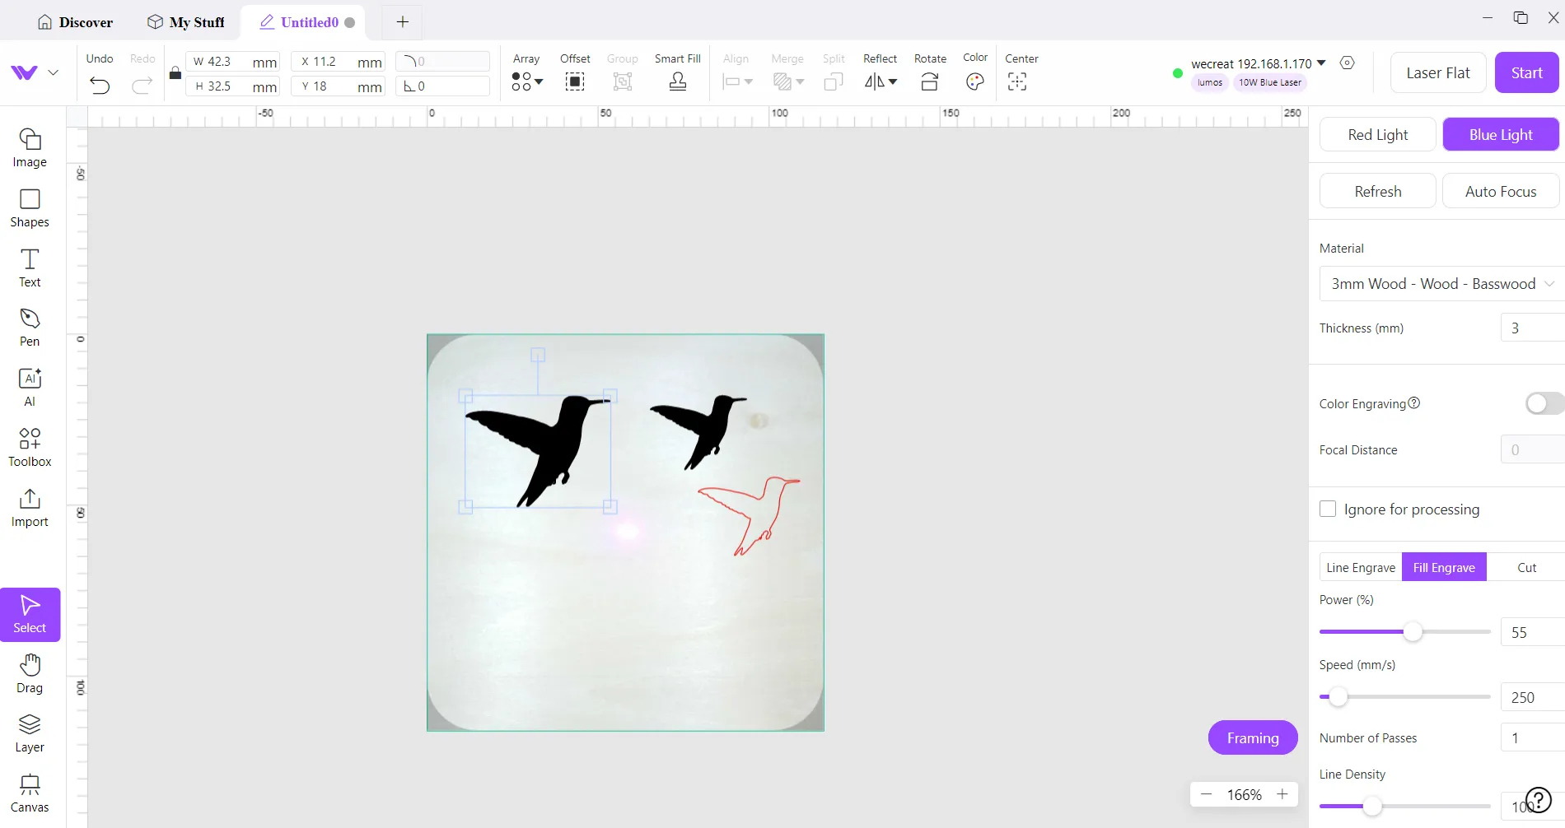The width and height of the screenshot is (1565, 828).
Task: Activate the Select tool
Action: (x=30, y=614)
